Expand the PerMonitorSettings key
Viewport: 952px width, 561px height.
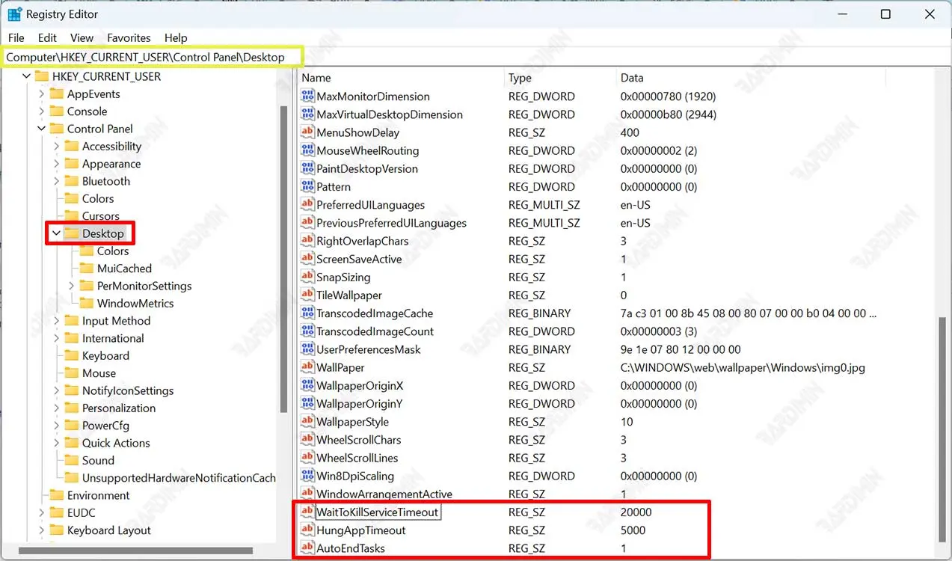click(x=72, y=286)
